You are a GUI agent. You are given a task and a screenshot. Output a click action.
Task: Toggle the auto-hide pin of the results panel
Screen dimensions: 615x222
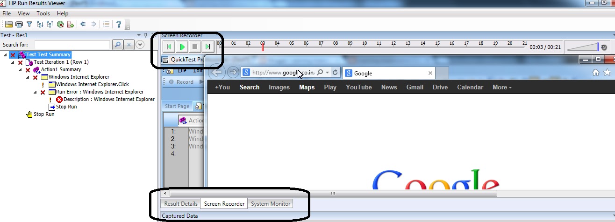click(x=145, y=35)
